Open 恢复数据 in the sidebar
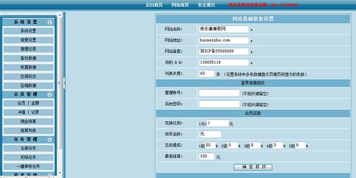This screenshot has width=356, height=178. click(28, 67)
